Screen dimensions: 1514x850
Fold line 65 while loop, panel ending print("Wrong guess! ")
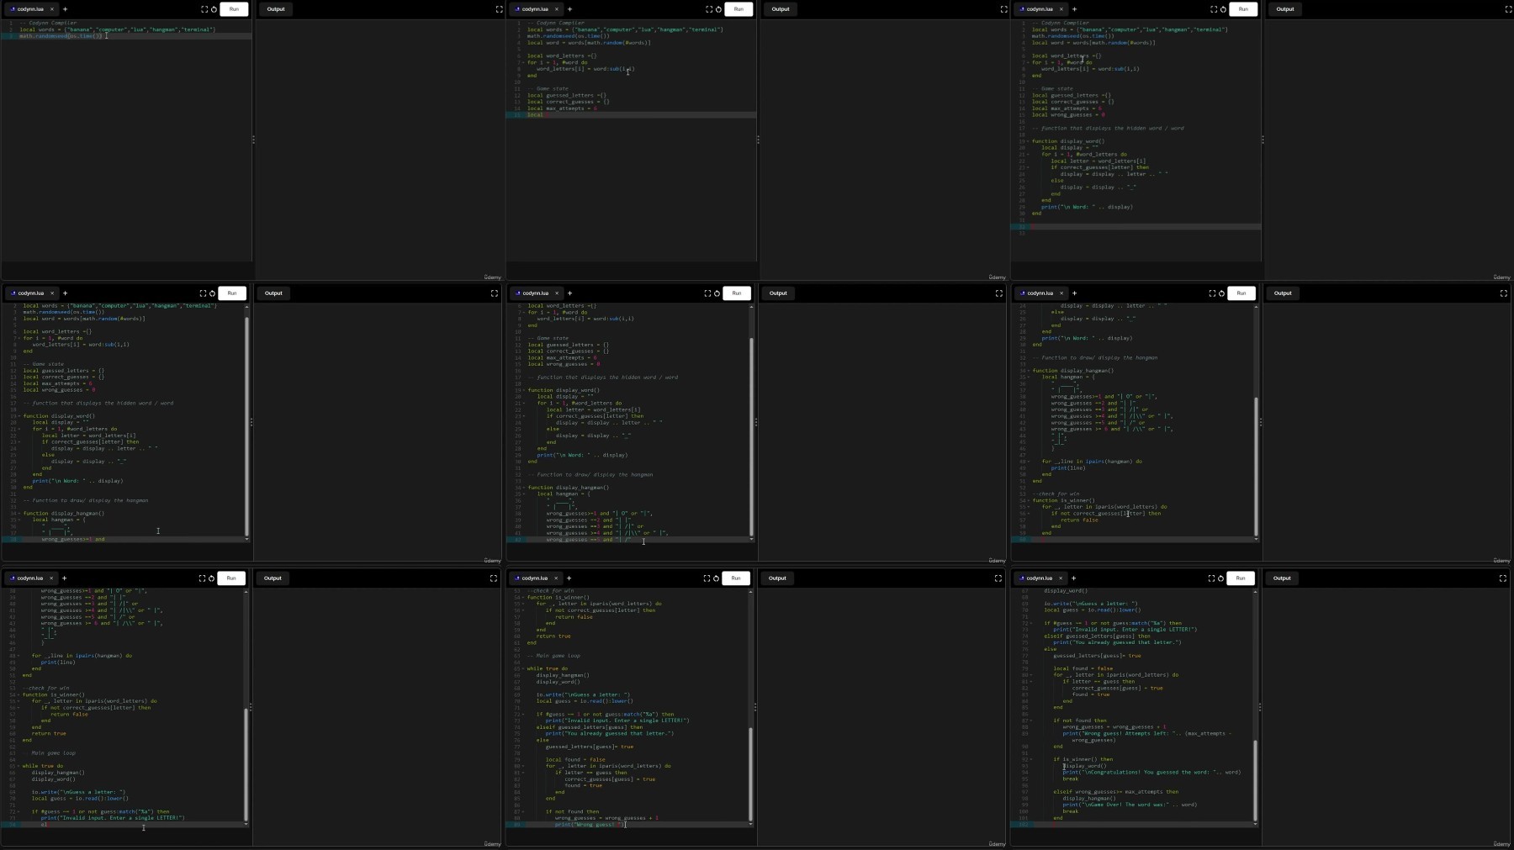tap(523, 669)
